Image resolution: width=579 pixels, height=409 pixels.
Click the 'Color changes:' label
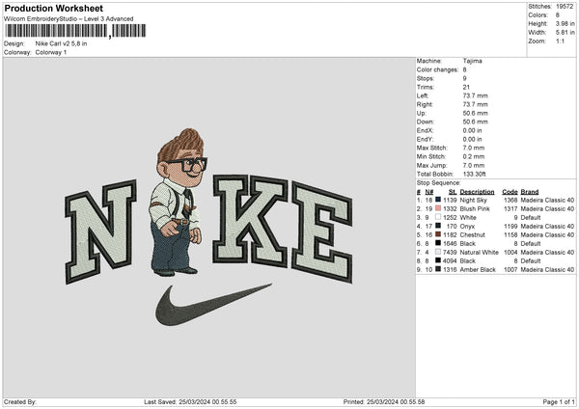coord(437,69)
